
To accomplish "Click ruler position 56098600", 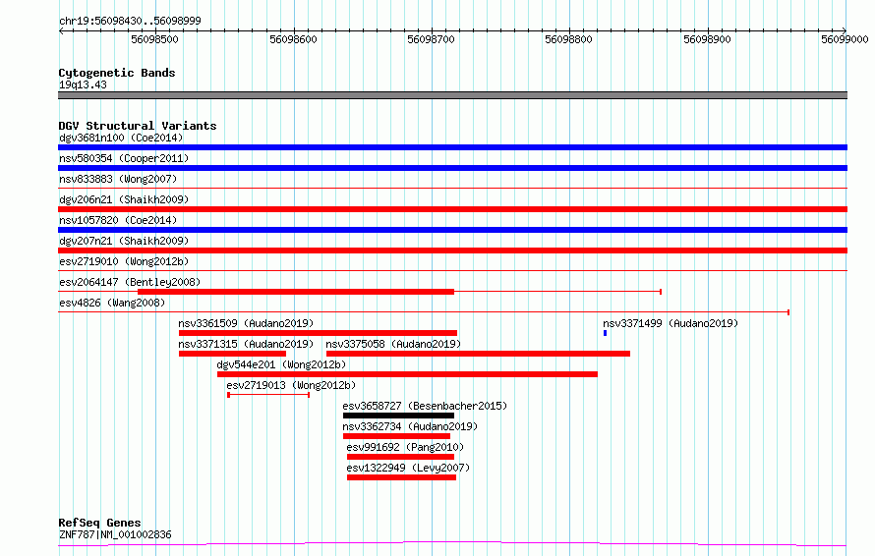I will click(293, 39).
